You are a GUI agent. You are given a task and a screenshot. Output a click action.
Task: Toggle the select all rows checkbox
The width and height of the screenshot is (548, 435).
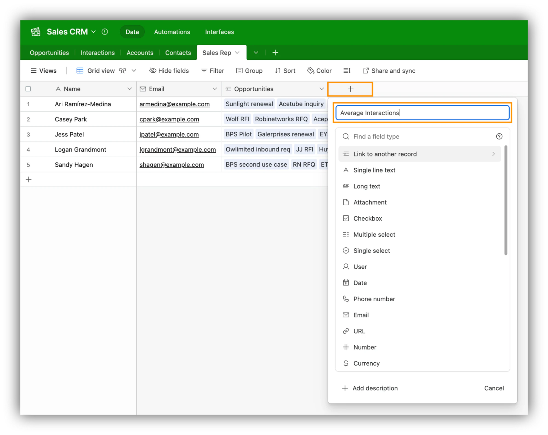[x=28, y=89]
